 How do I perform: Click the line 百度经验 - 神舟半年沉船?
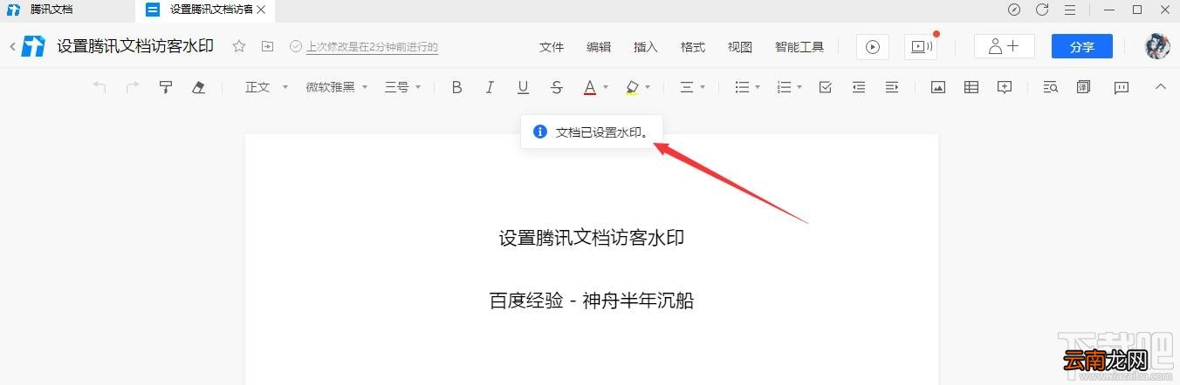click(x=592, y=301)
